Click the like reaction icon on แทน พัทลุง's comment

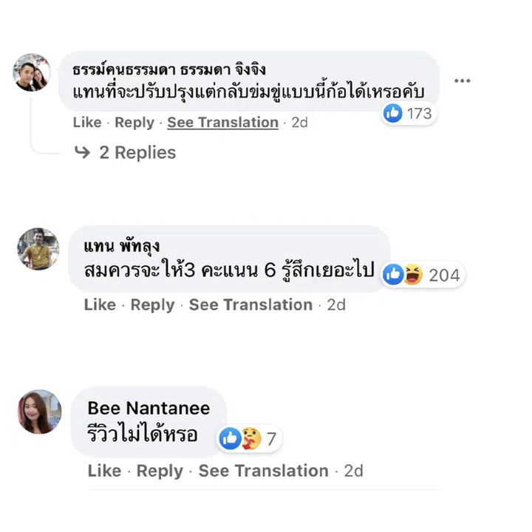[x=394, y=275]
